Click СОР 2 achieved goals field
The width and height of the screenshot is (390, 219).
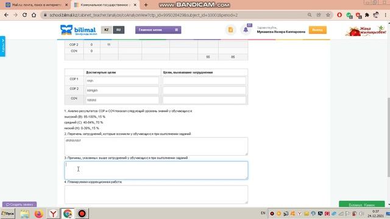[122, 91]
